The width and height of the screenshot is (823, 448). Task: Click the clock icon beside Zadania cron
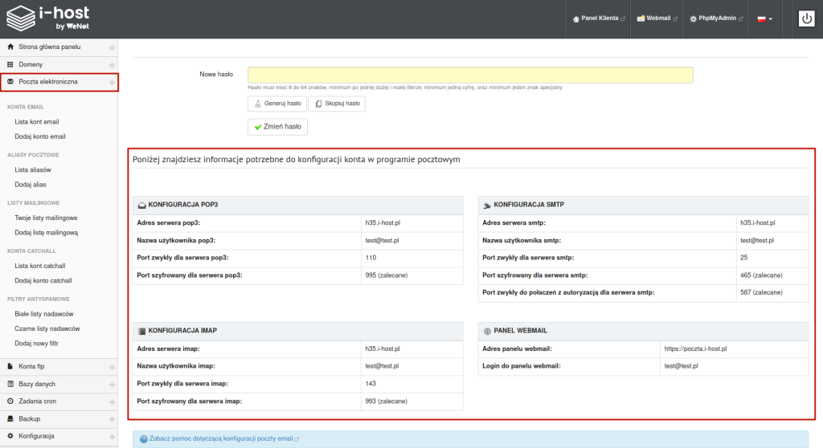[x=10, y=401]
